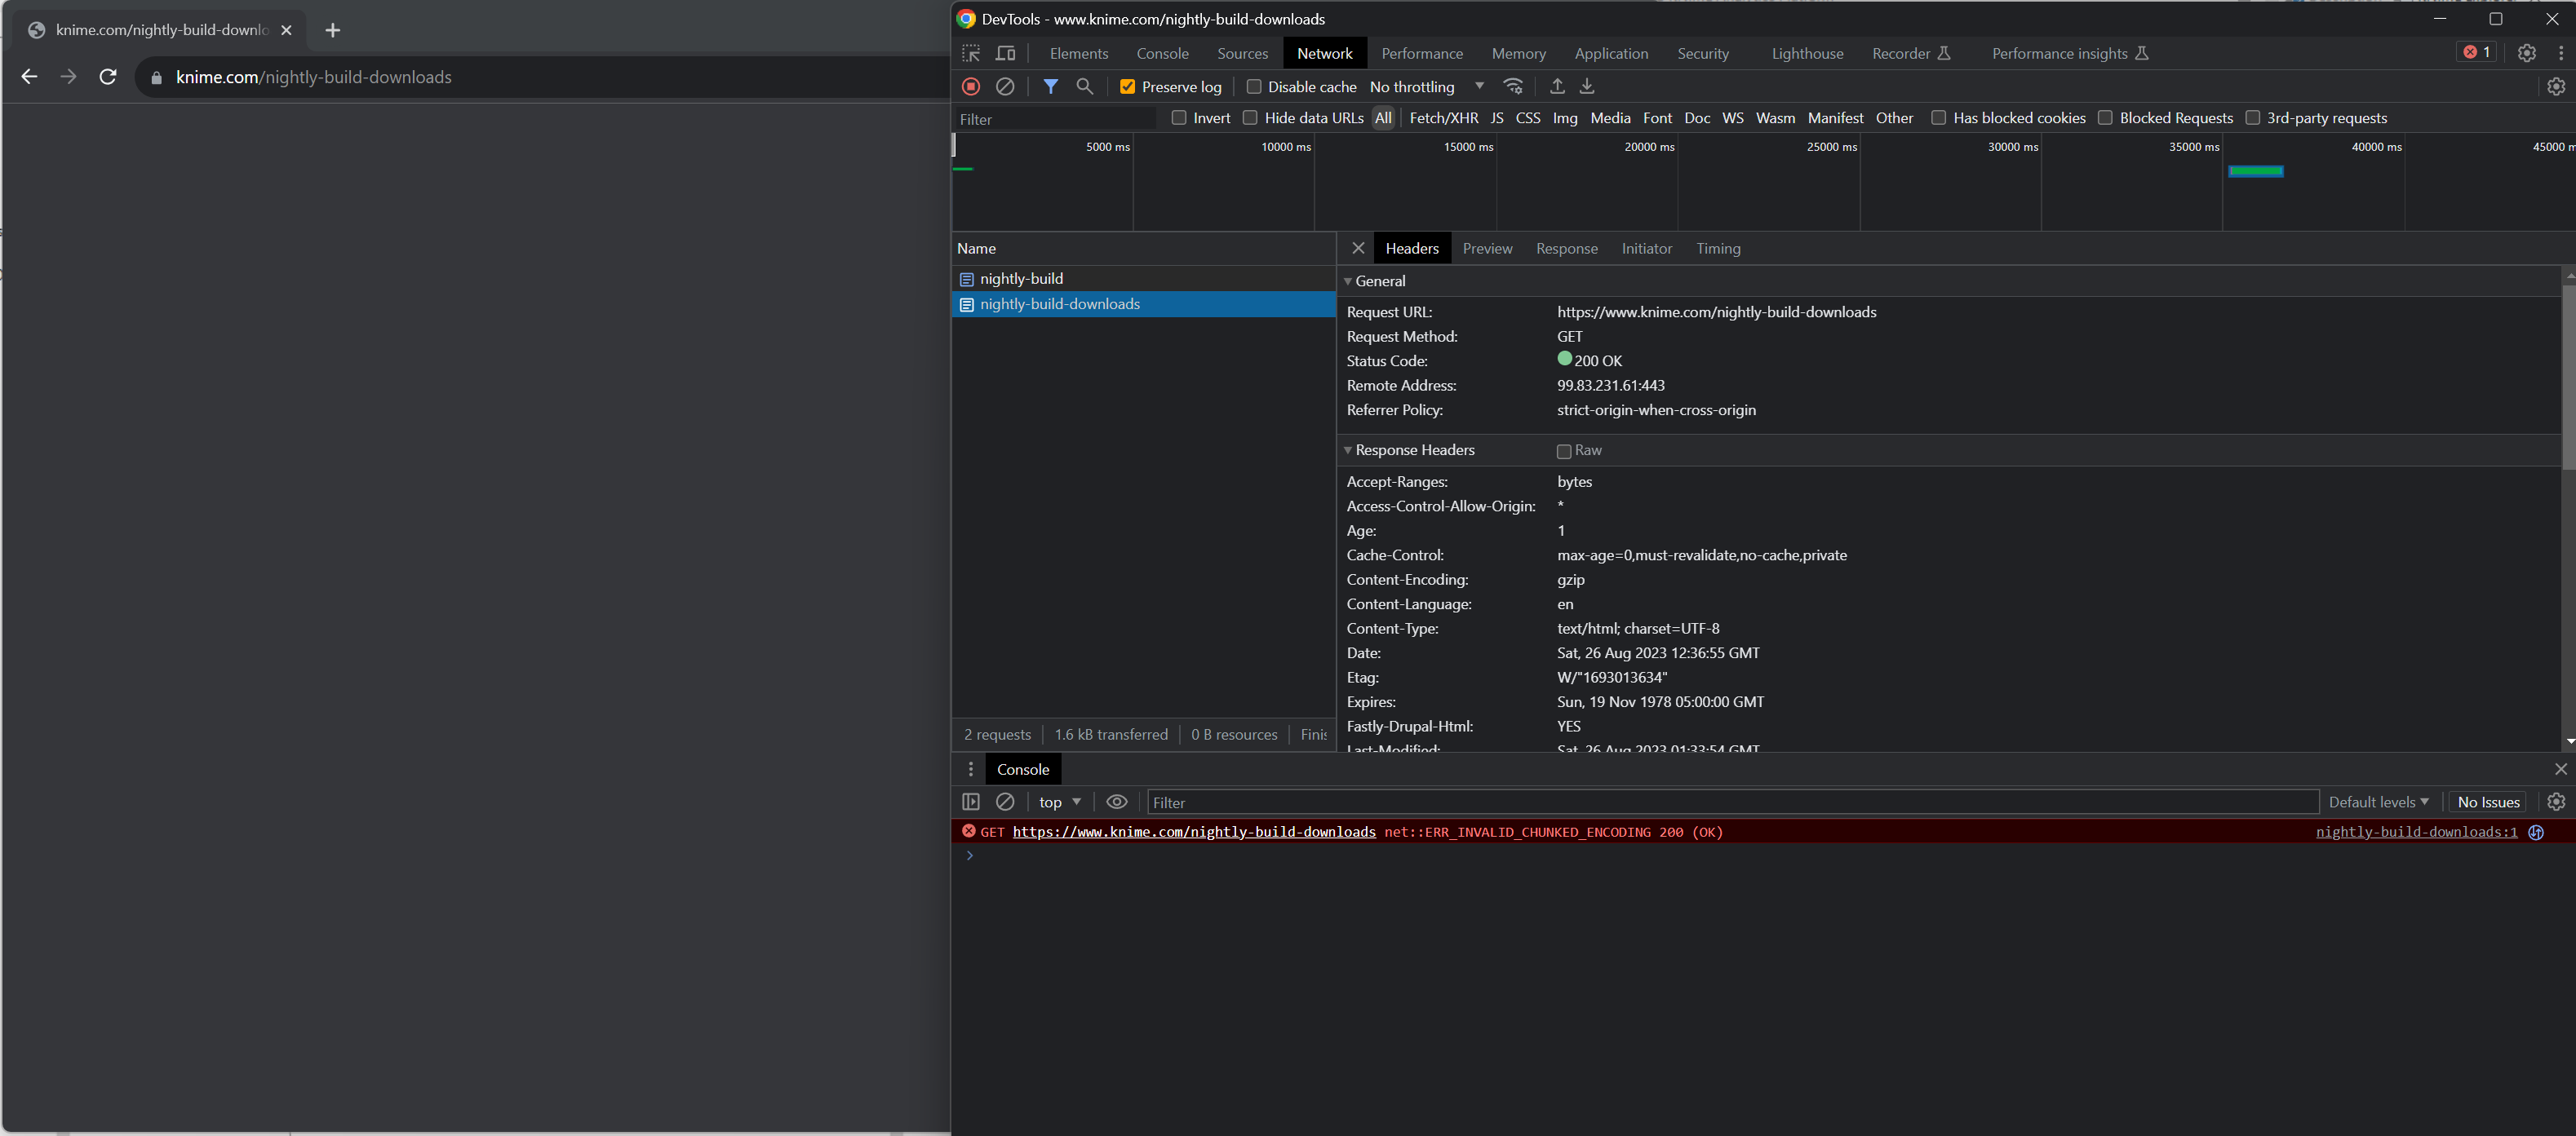Click the headers pane vertical scrollbar
The height and width of the screenshot is (1136, 2576).
(x=2568, y=378)
